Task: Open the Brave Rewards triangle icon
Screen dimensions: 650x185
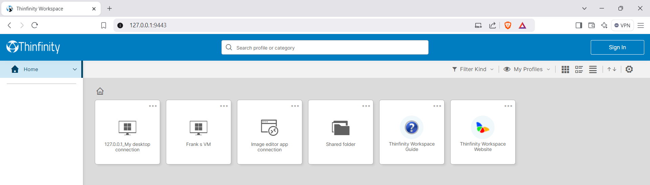Action: 522,25
